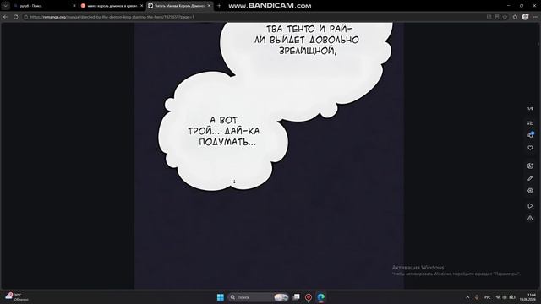Viewport: 541px width, 304px height.
Task: Open reader settings gear icon
Action: [x=530, y=191]
